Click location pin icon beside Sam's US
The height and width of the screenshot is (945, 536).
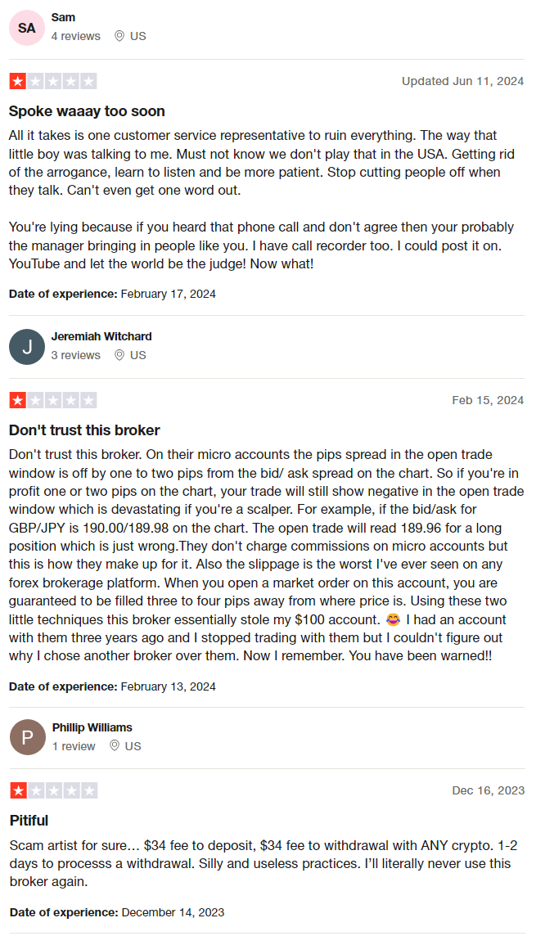point(119,36)
